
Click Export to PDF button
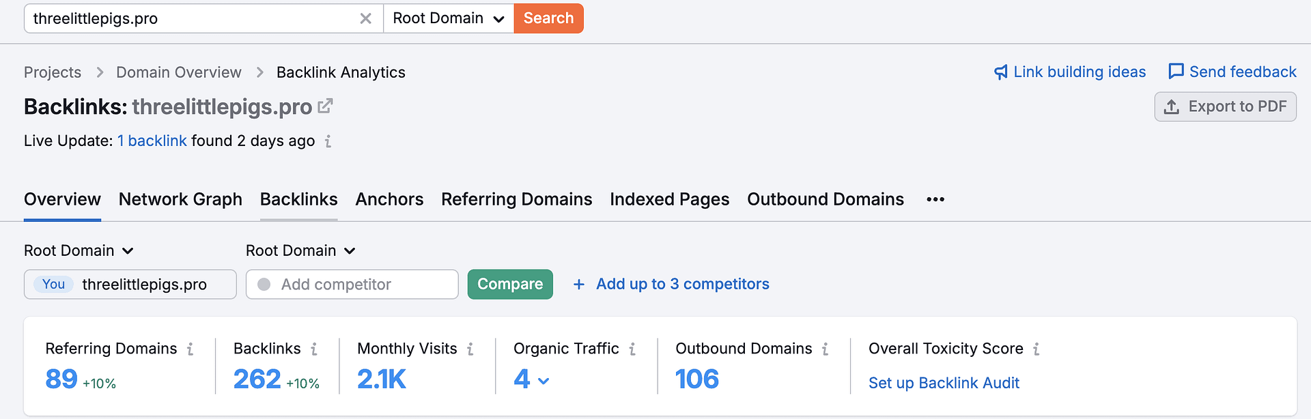coord(1225,106)
